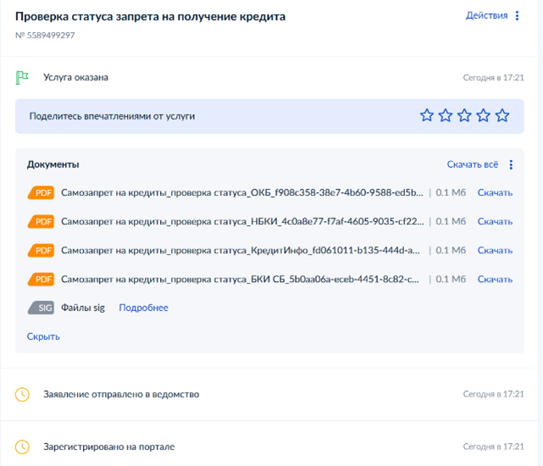Download all documents via Скачать всё
The width and height of the screenshot is (543, 466).
472,164
